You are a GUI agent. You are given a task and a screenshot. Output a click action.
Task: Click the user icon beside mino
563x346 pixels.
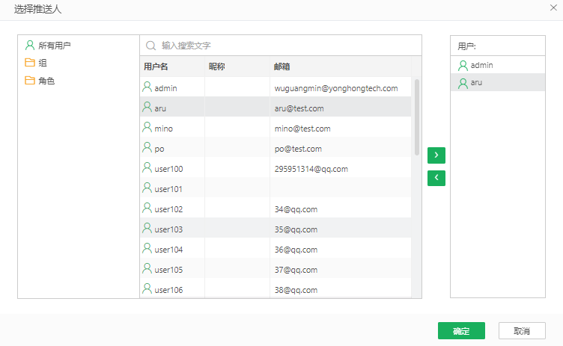tap(147, 128)
